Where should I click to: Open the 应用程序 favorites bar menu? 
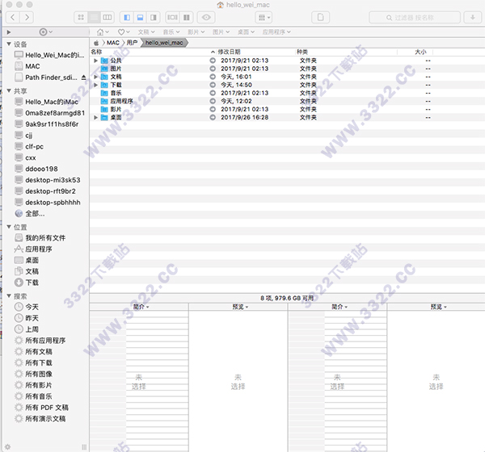[276, 31]
